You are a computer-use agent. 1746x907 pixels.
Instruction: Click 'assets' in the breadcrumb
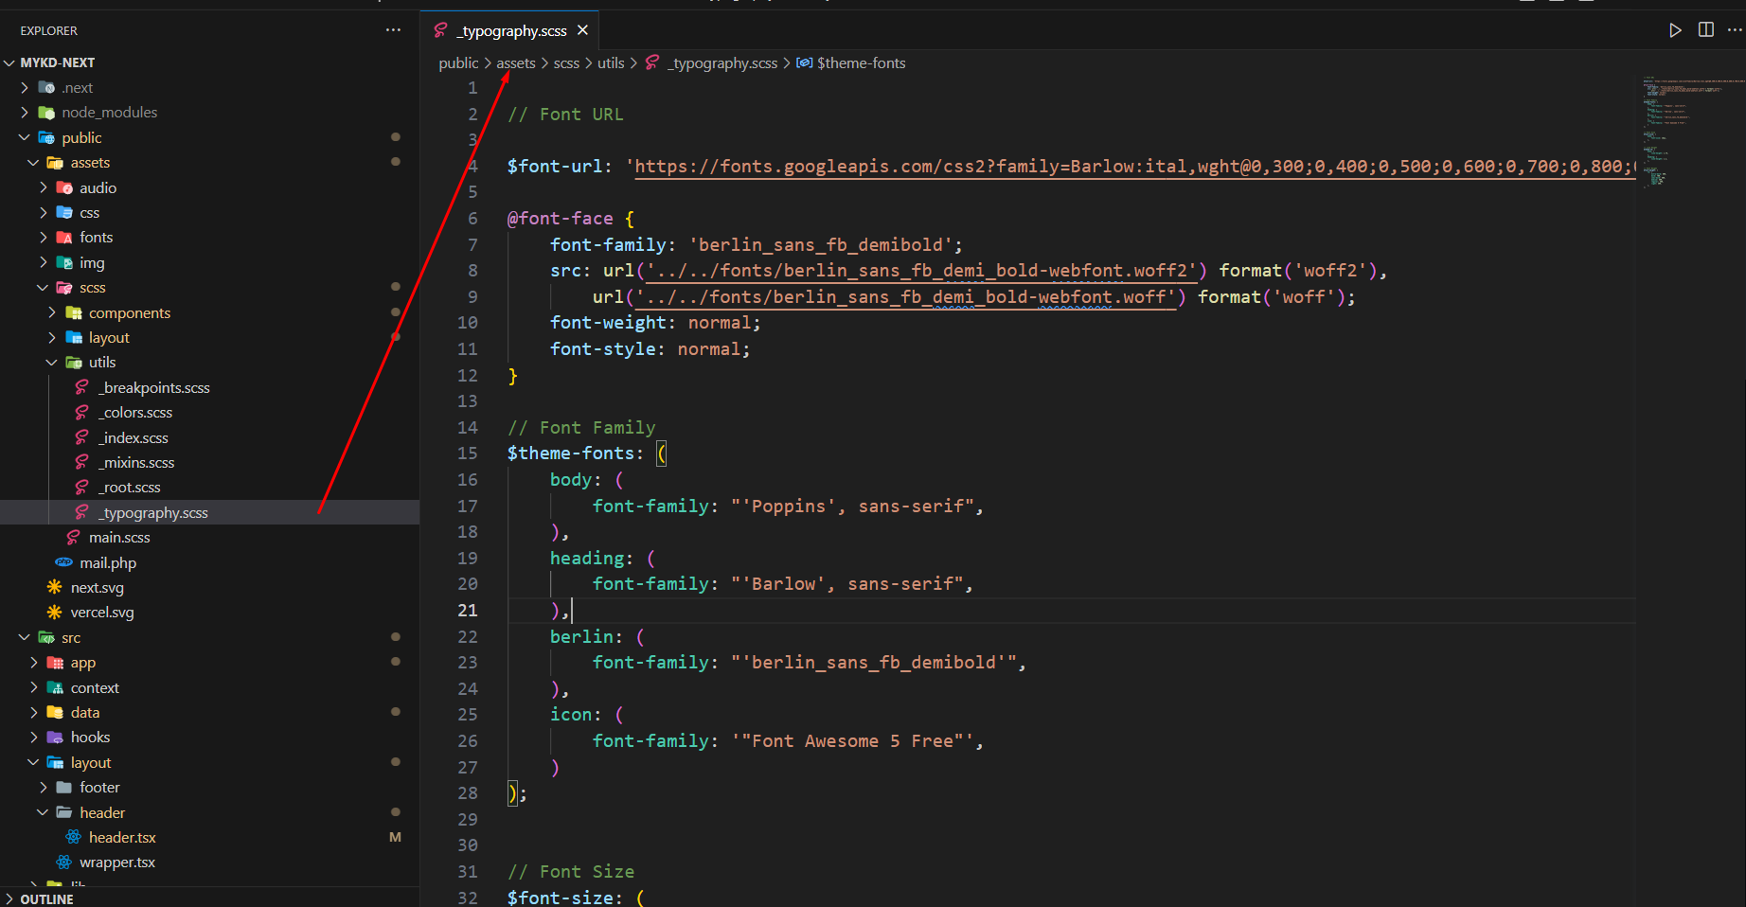516,62
